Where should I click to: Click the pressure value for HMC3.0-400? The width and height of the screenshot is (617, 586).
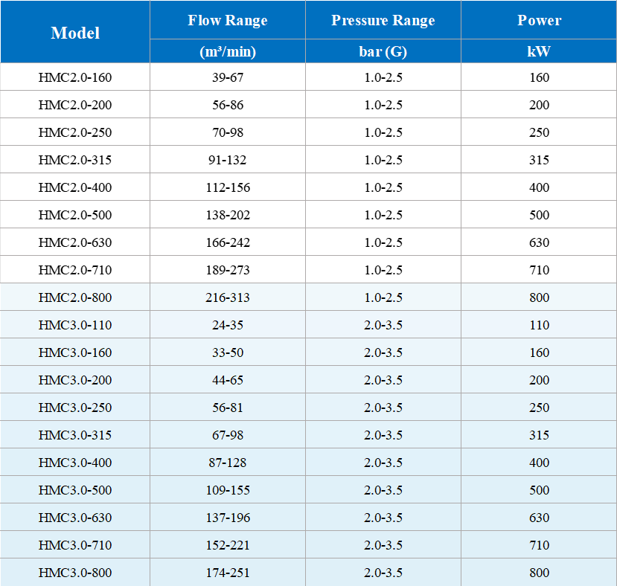[x=383, y=463]
